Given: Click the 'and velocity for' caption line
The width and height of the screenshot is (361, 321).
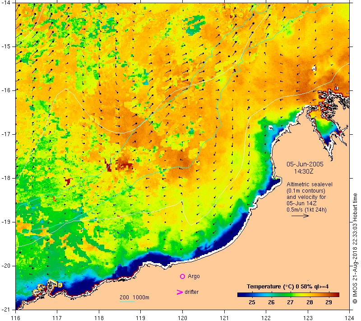Looking at the screenshot, I should (306, 197).
